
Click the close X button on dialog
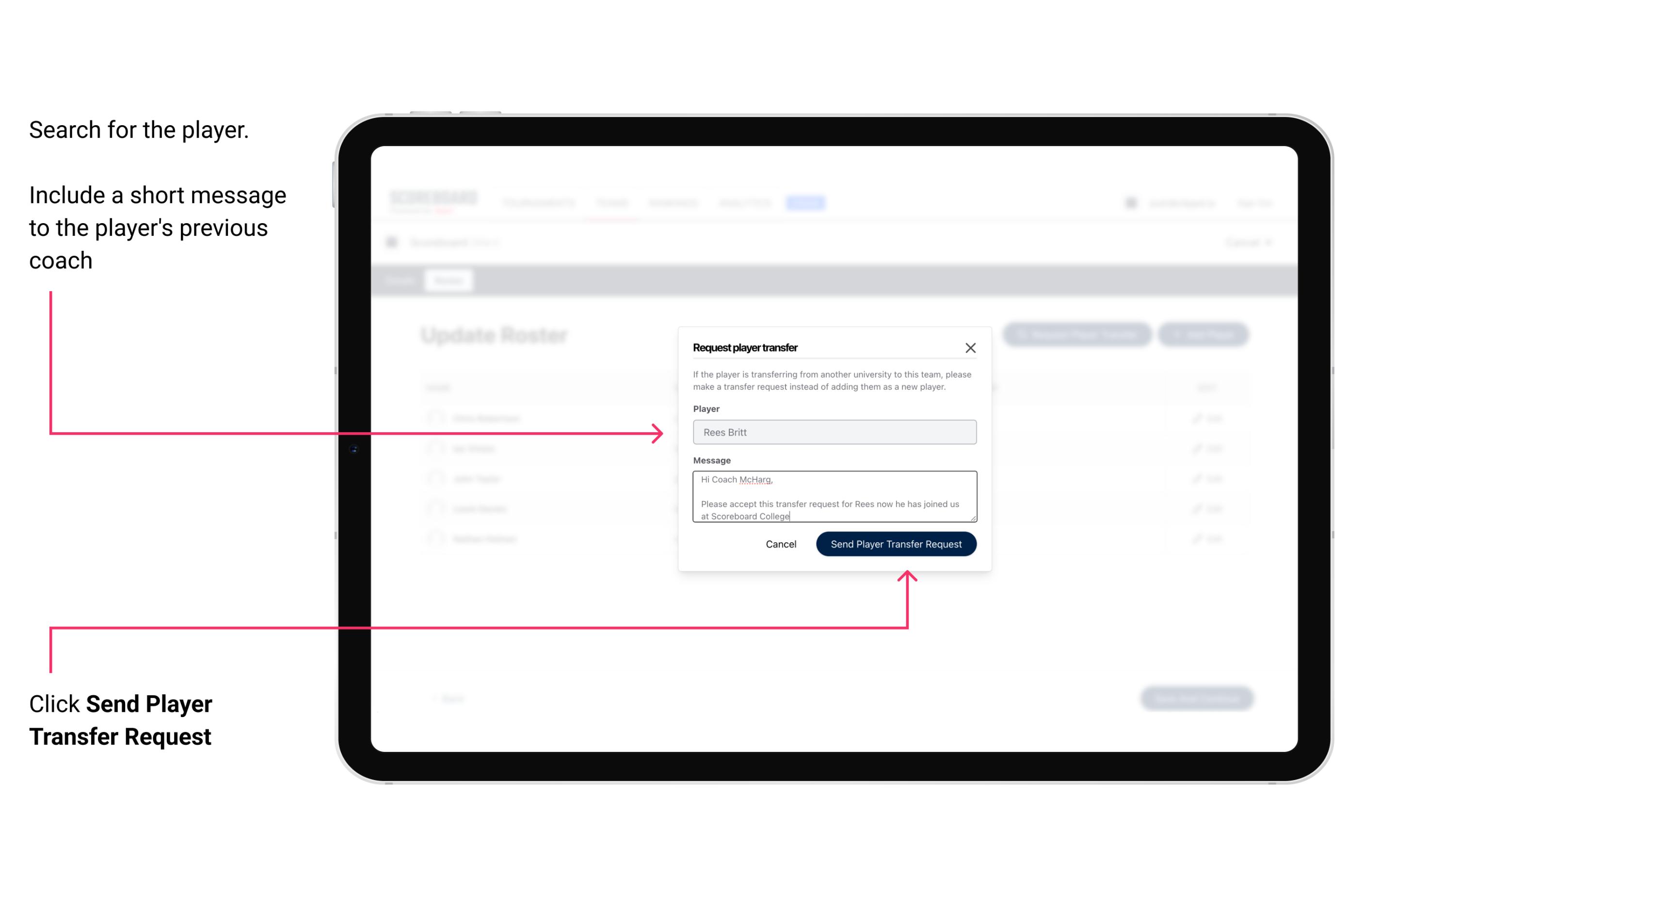tap(971, 347)
